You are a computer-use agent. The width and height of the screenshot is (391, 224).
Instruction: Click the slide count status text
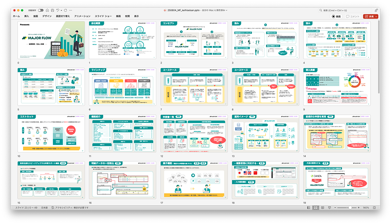[x=26, y=208]
